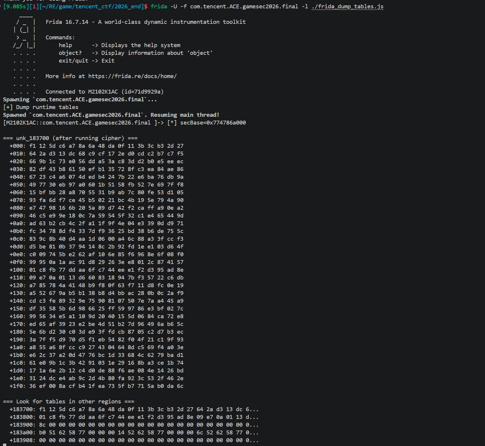The height and width of the screenshot is (446, 485).
Task: Click the "Look for tables in other regions" header
Action: [x=69, y=402]
